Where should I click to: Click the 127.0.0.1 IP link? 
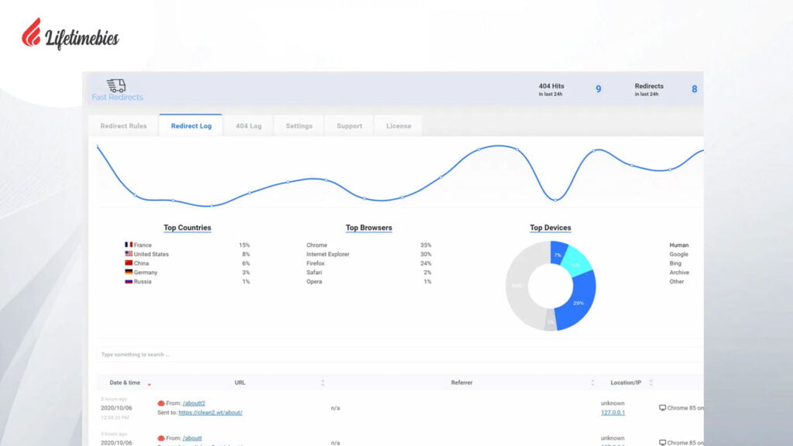[x=613, y=413]
